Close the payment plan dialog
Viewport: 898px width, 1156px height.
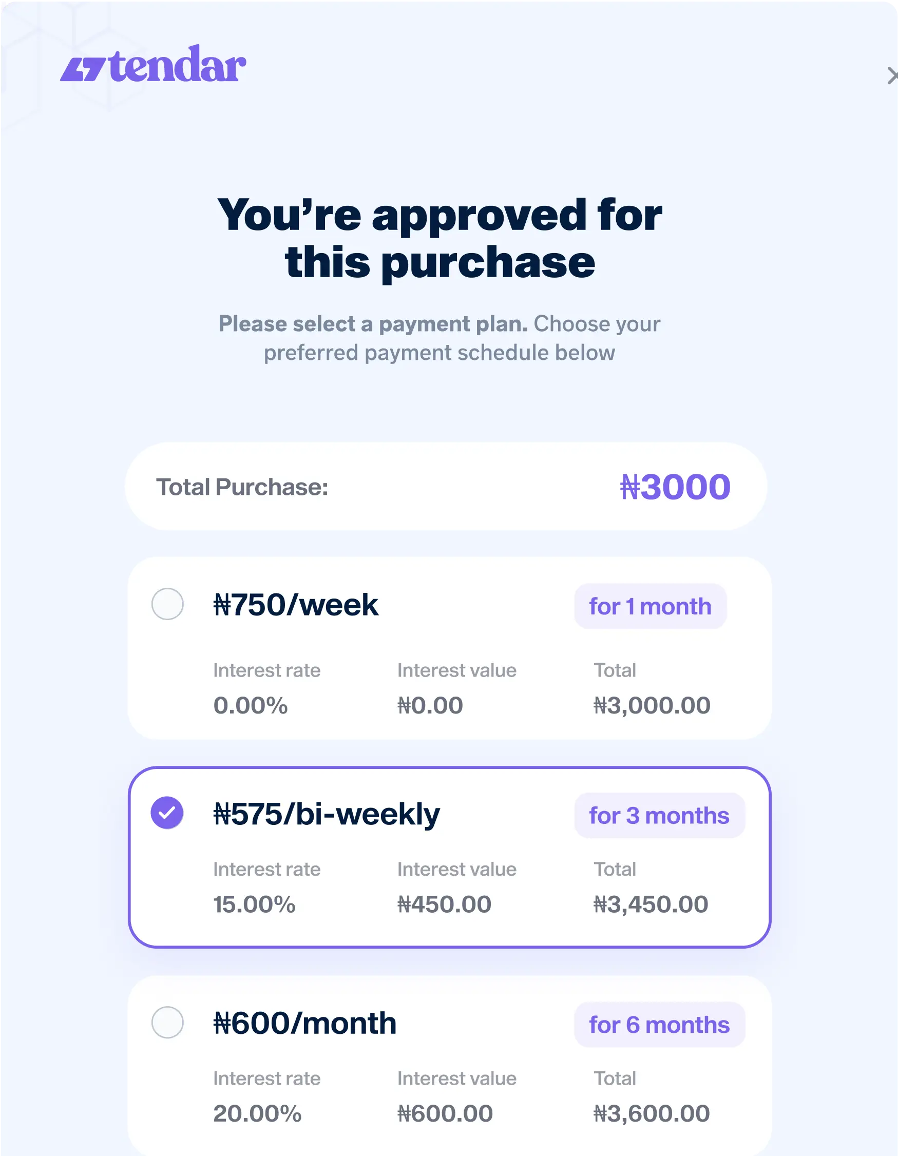(x=892, y=75)
